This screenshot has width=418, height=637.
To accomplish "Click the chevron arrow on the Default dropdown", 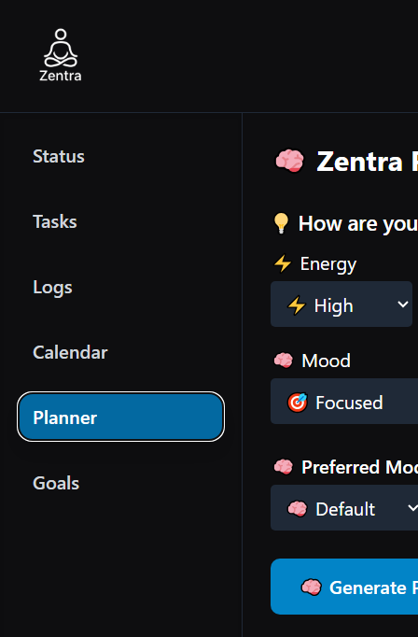I will coord(412,508).
